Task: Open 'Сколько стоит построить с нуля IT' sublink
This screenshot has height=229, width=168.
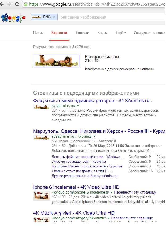Action: point(82,171)
